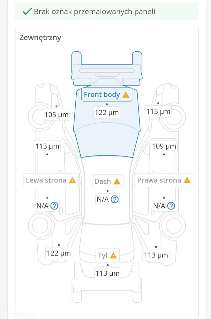Click the warning triangle beside Tył
The height and width of the screenshot is (319, 211).
pyautogui.click(x=113, y=255)
